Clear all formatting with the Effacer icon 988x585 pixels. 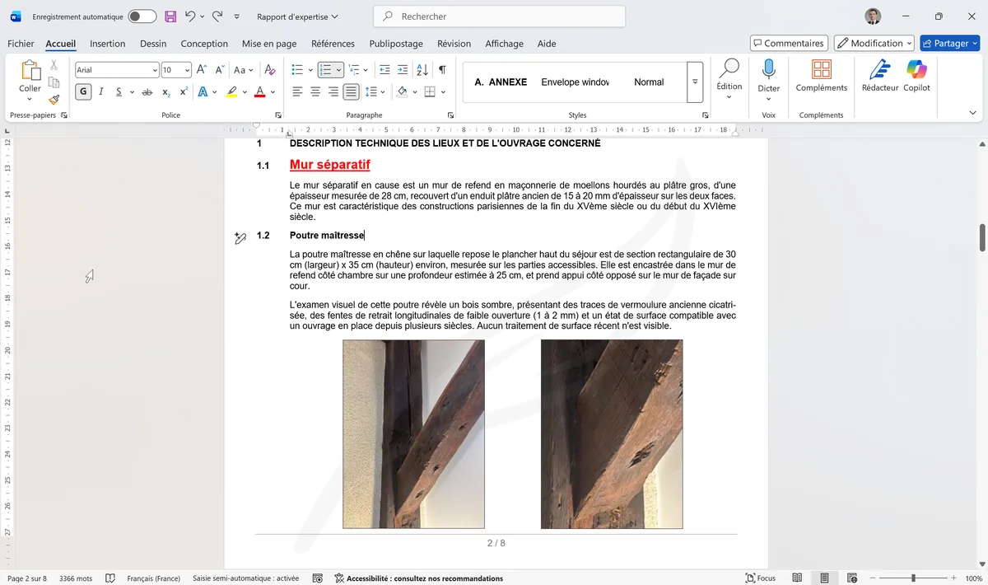269,70
